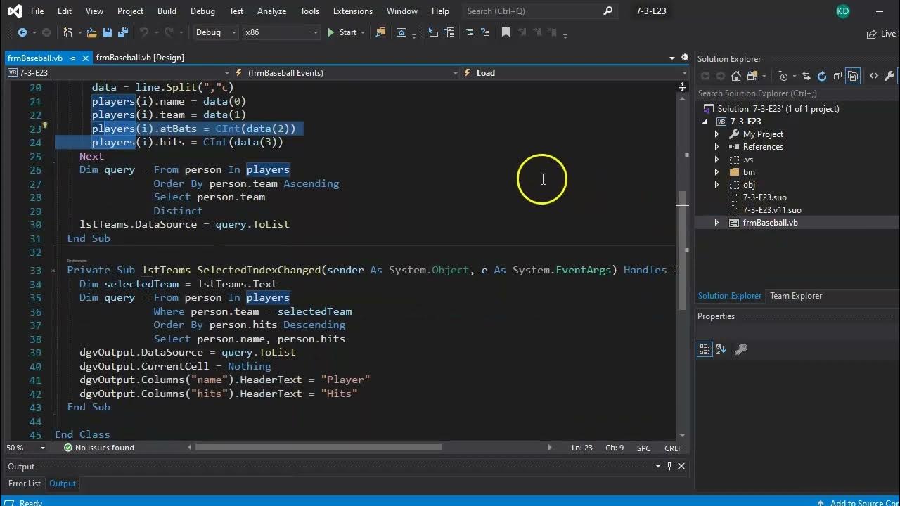Toggle bookmark with the bookmark icon
The width and height of the screenshot is (900, 506).
click(x=506, y=32)
